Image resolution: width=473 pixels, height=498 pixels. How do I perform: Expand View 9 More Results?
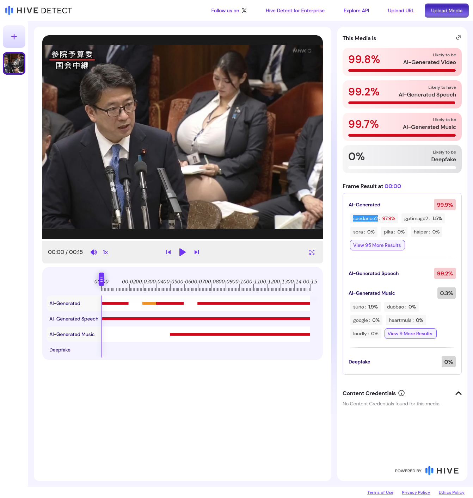pyautogui.click(x=410, y=334)
